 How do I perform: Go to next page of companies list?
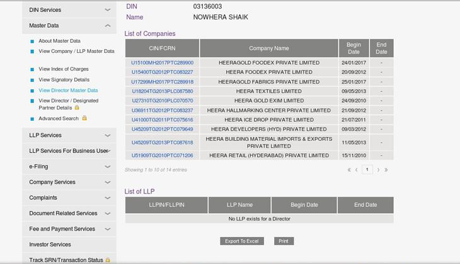coord(378,170)
